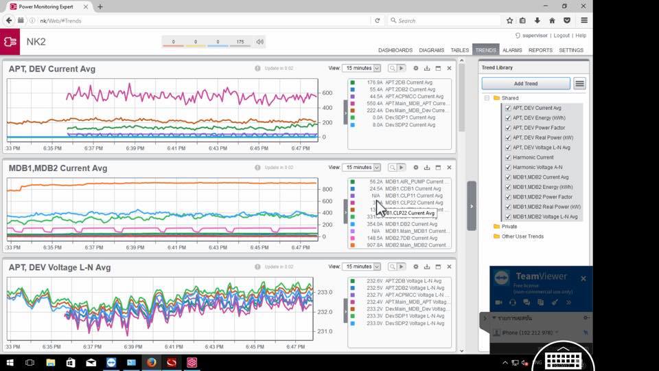This screenshot has width=659, height=371.
Task: Close the TeamViewer popup panel
Action: [583, 278]
